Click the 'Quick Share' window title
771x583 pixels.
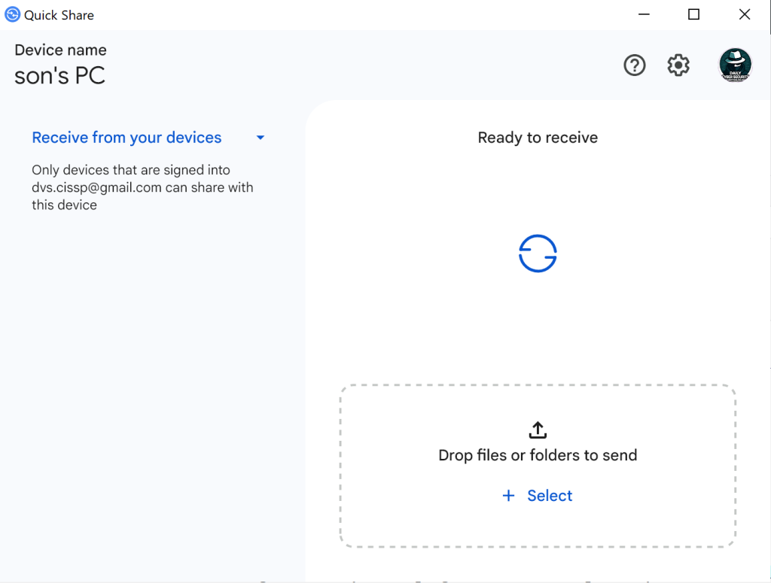(59, 15)
